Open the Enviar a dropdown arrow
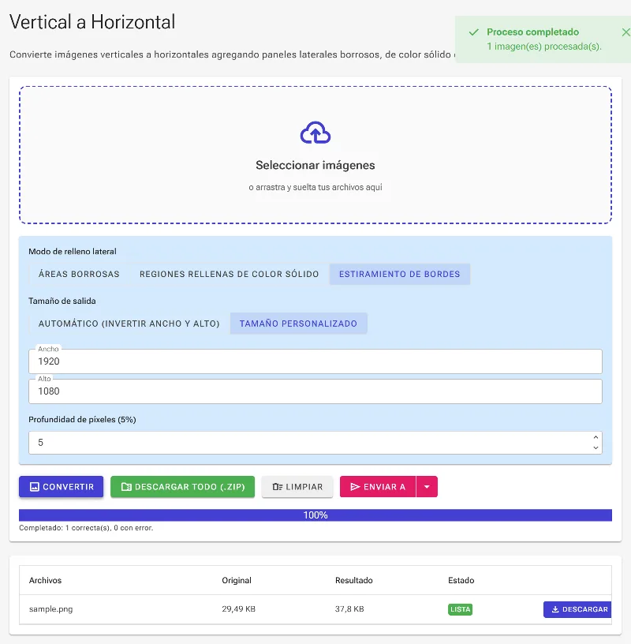Screen dimensions: 631x644 coord(427,487)
